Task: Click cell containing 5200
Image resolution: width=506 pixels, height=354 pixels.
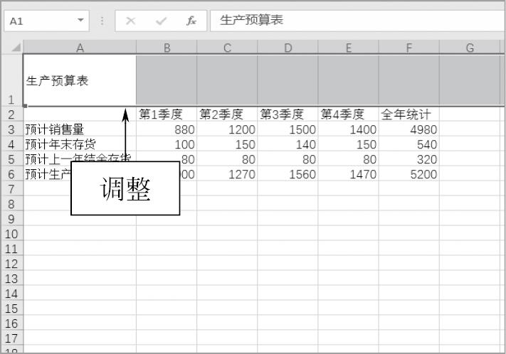Action: click(409, 173)
